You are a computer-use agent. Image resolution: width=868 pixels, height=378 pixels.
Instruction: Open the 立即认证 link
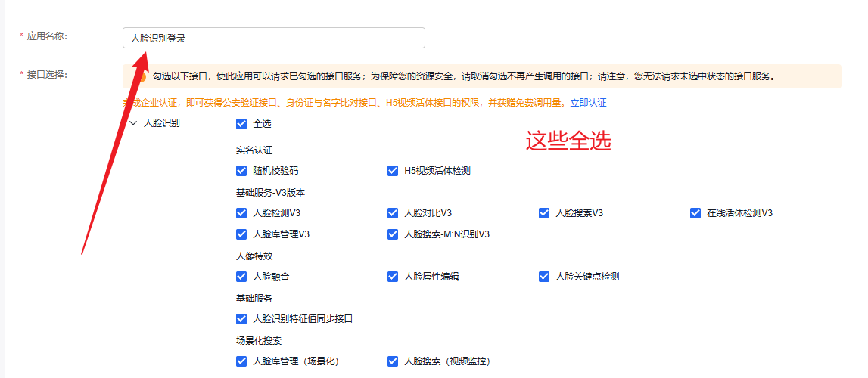click(589, 102)
